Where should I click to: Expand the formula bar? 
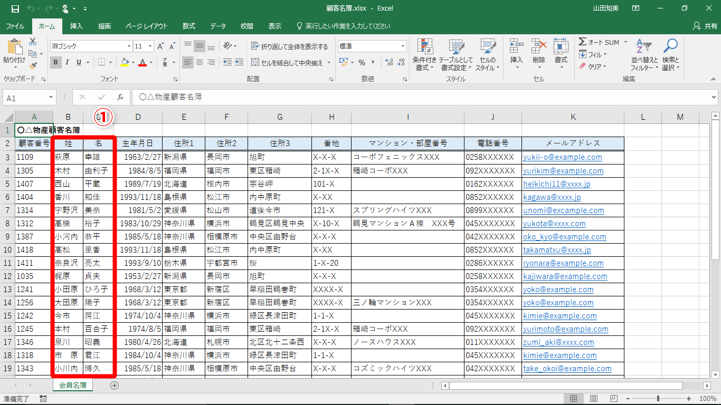pos(714,98)
